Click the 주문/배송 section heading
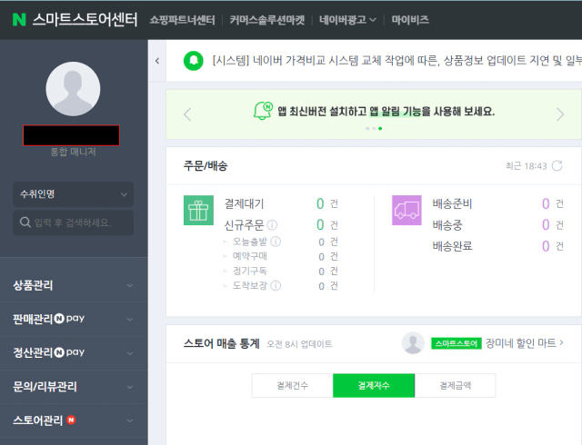 click(x=206, y=166)
